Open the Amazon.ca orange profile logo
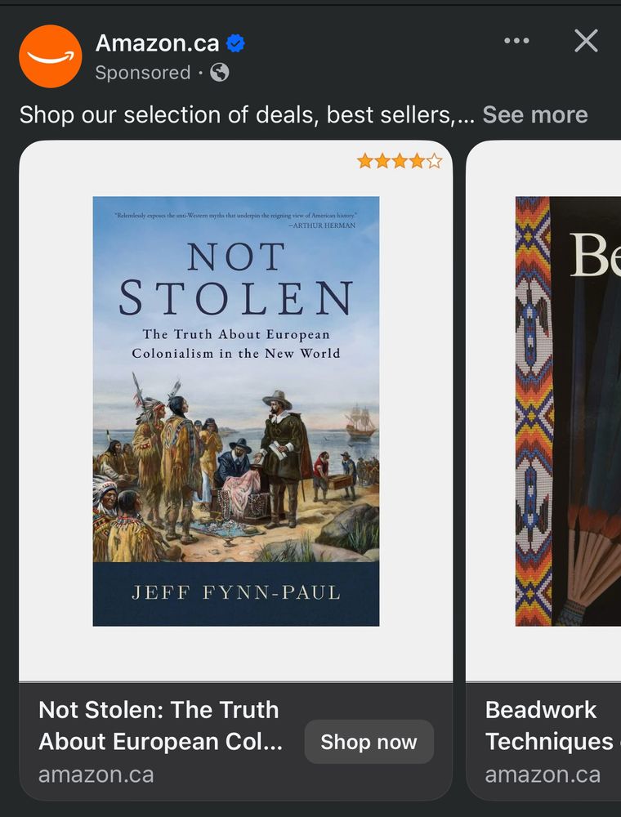The image size is (621, 817). [x=50, y=56]
